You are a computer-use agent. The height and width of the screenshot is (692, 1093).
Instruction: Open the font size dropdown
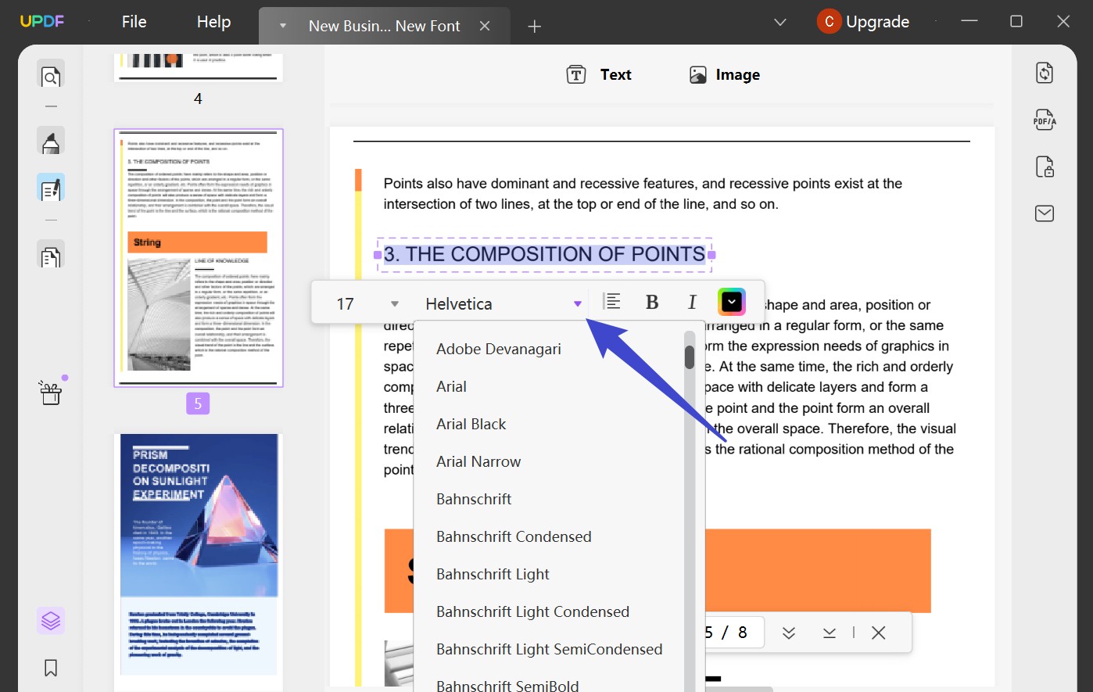[395, 303]
